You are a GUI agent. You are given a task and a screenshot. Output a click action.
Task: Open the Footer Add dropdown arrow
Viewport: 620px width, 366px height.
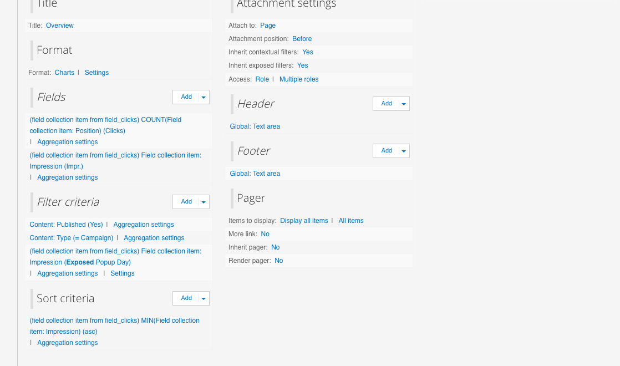[x=404, y=150]
